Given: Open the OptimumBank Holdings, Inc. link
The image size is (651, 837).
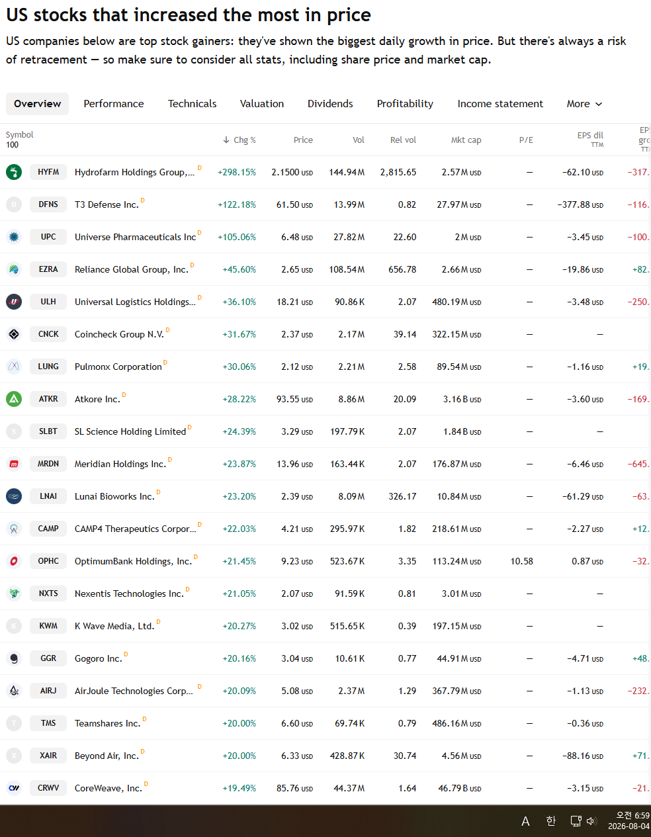Looking at the screenshot, I should [x=133, y=561].
